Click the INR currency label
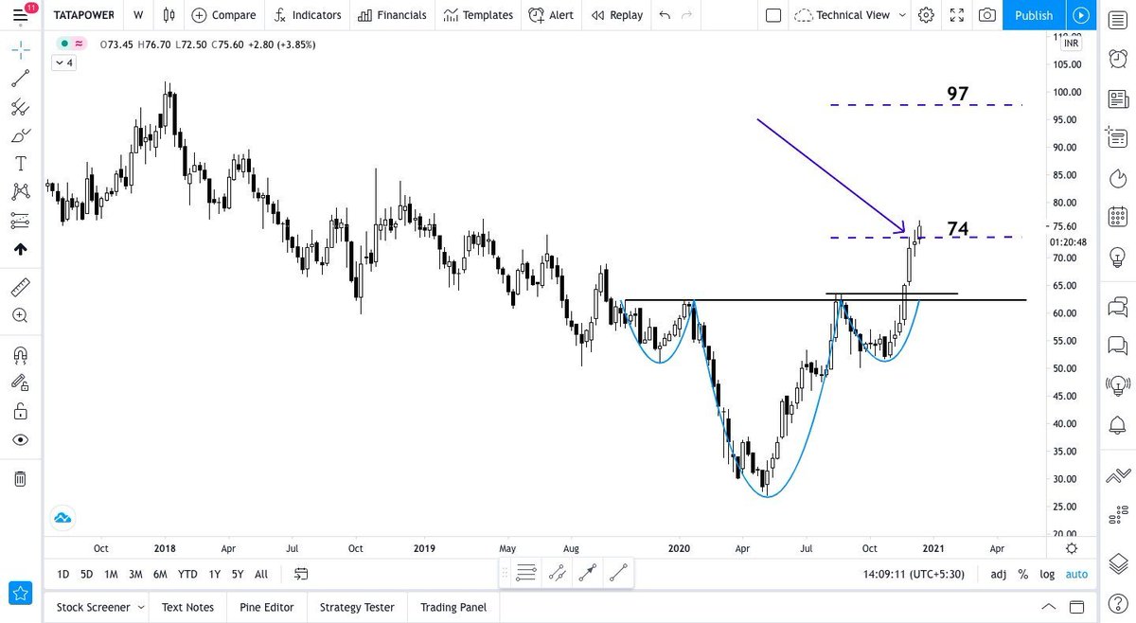Screen dimensions: 1136x623 coord(1072,44)
